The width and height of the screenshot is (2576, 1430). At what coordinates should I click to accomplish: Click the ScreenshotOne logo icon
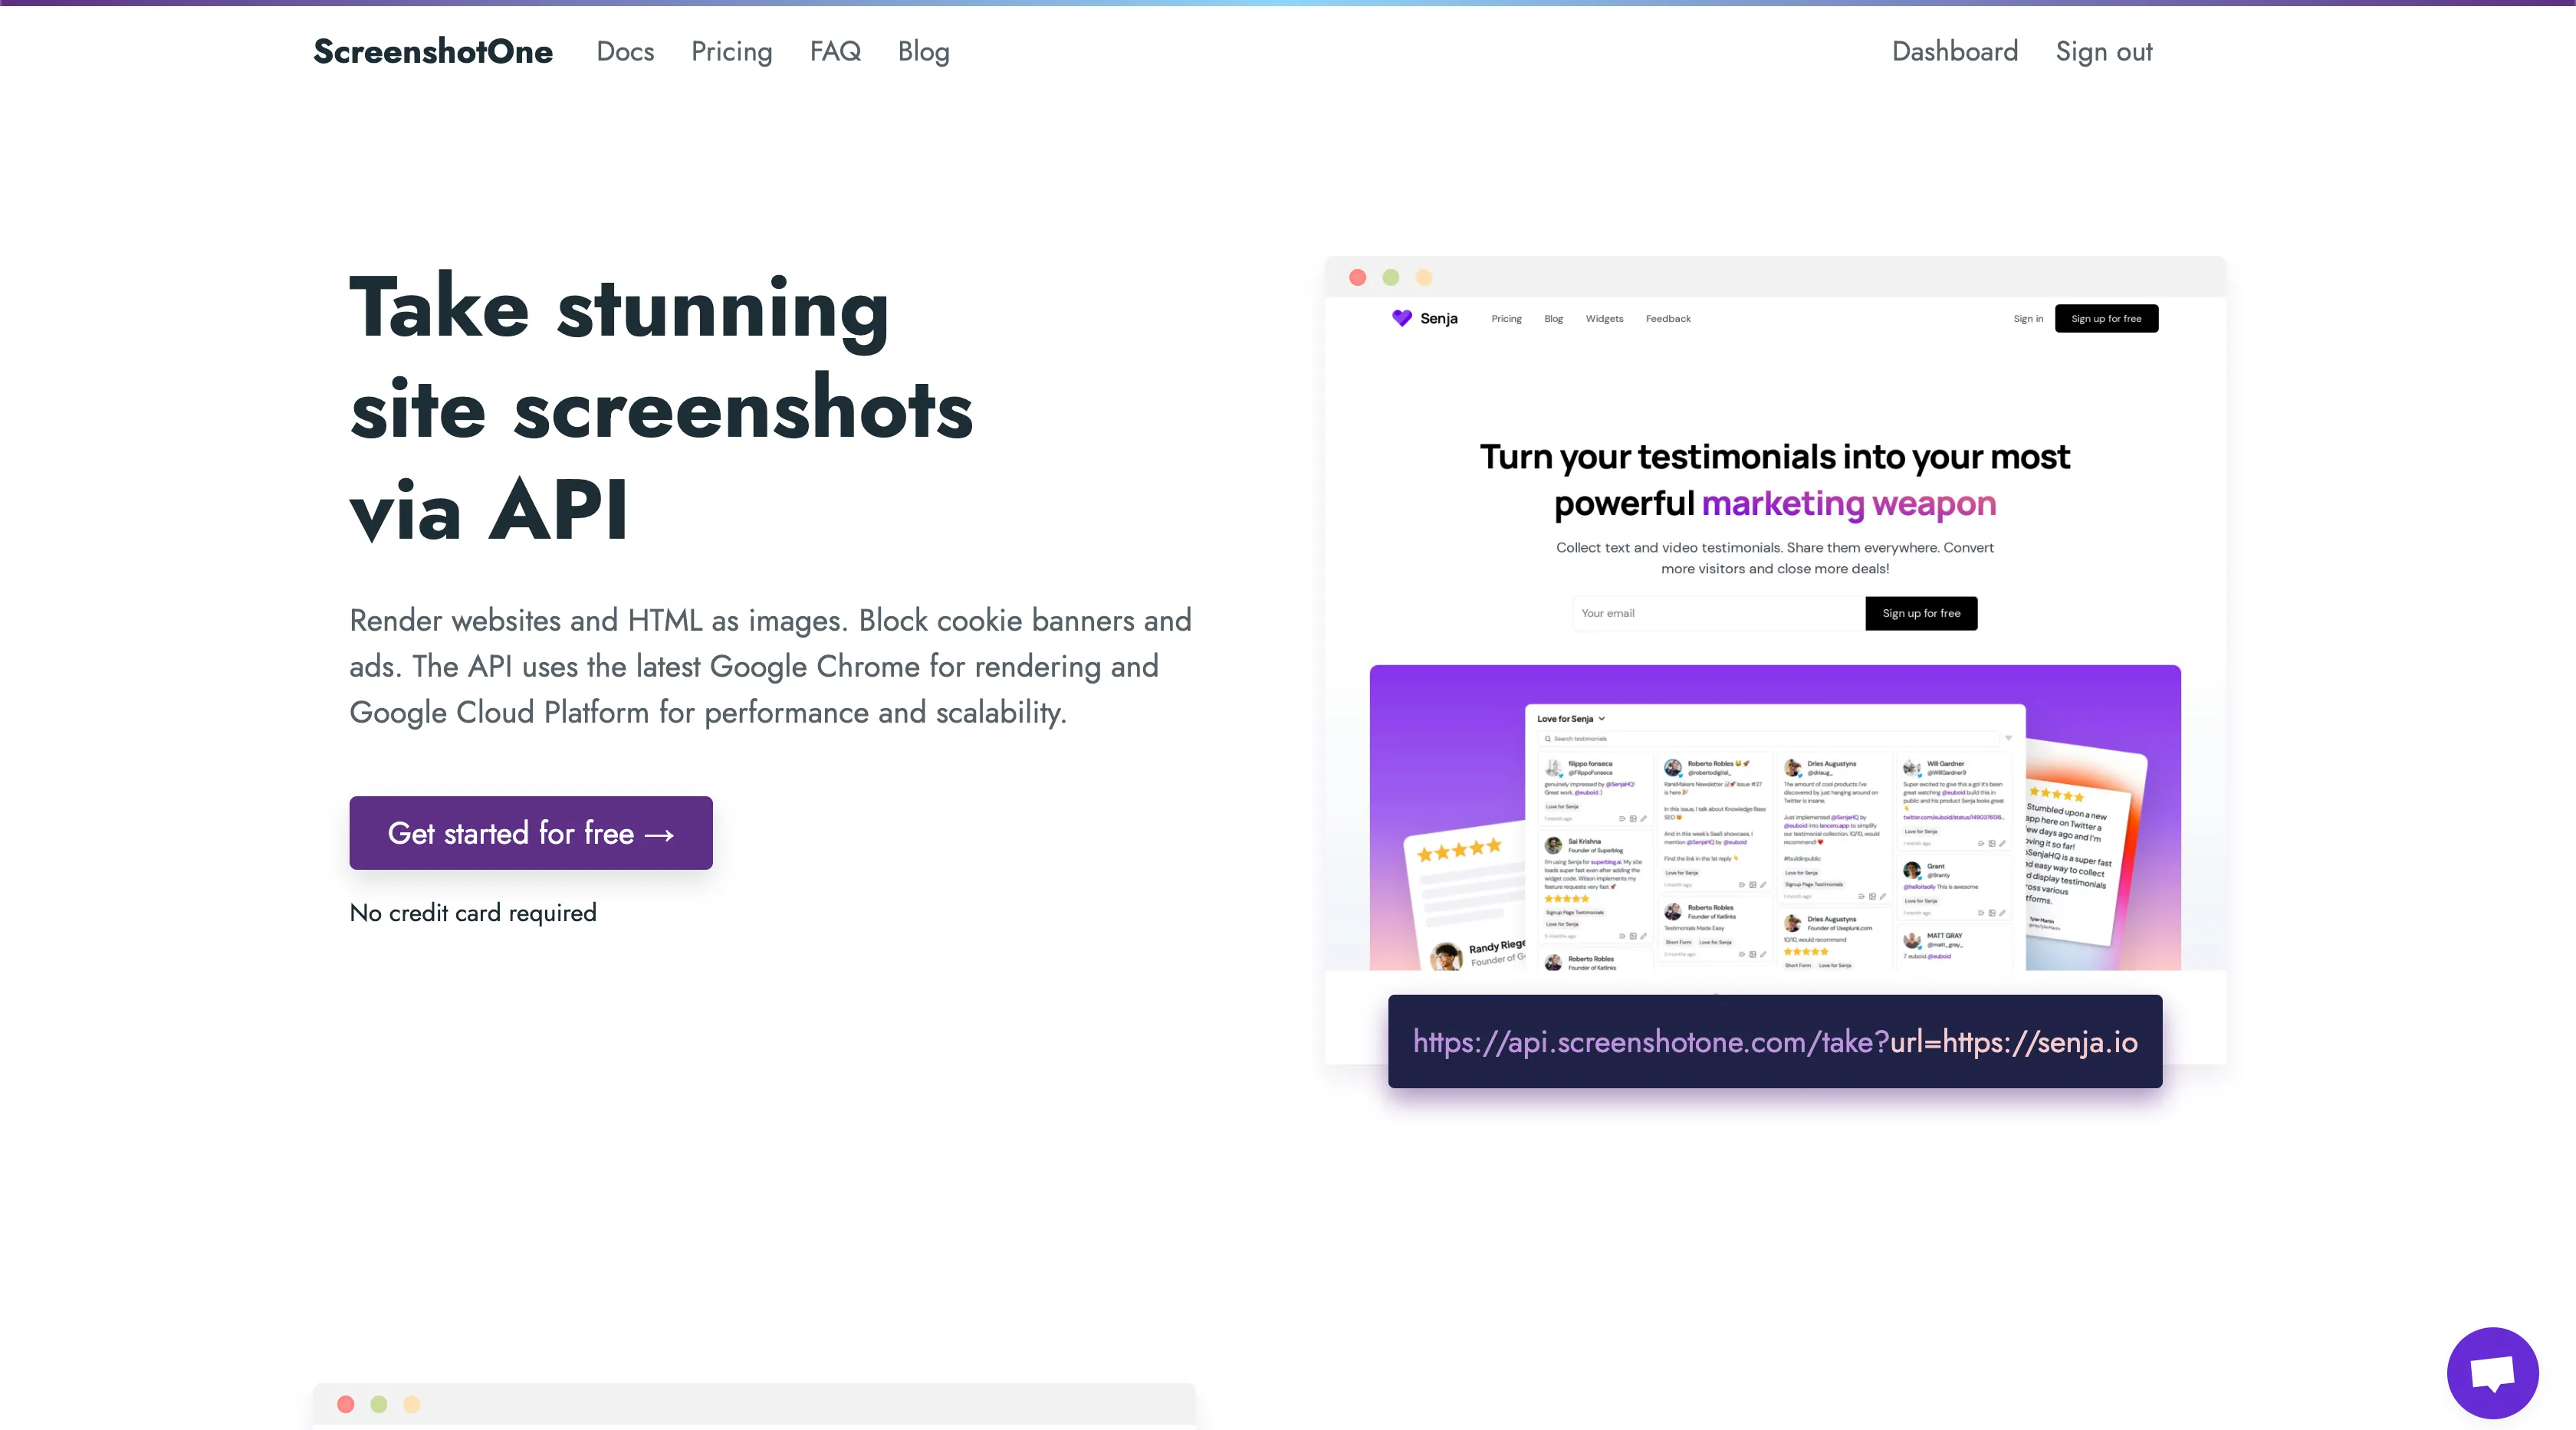click(433, 49)
